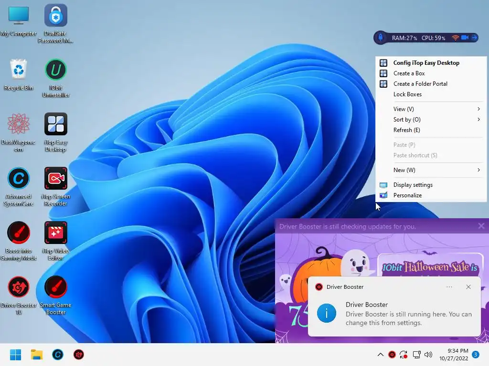This screenshot has width=489, height=366.
Task: Select the Recycle Bin icon
Action: pos(19,75)
